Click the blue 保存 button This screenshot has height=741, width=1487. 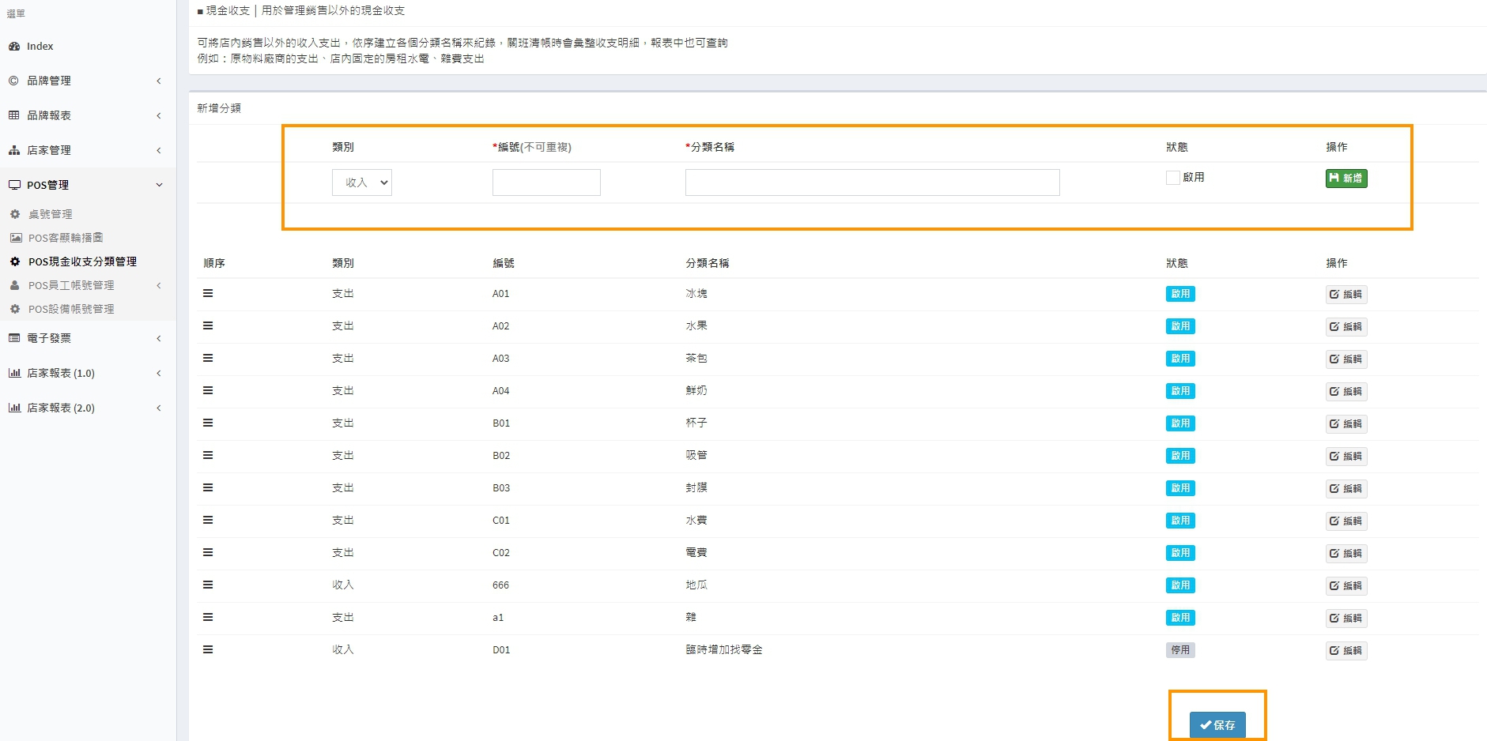[1217, 724]
